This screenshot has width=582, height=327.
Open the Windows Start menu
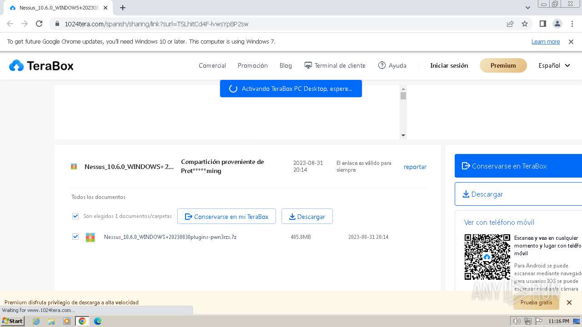tap(13, 321)
